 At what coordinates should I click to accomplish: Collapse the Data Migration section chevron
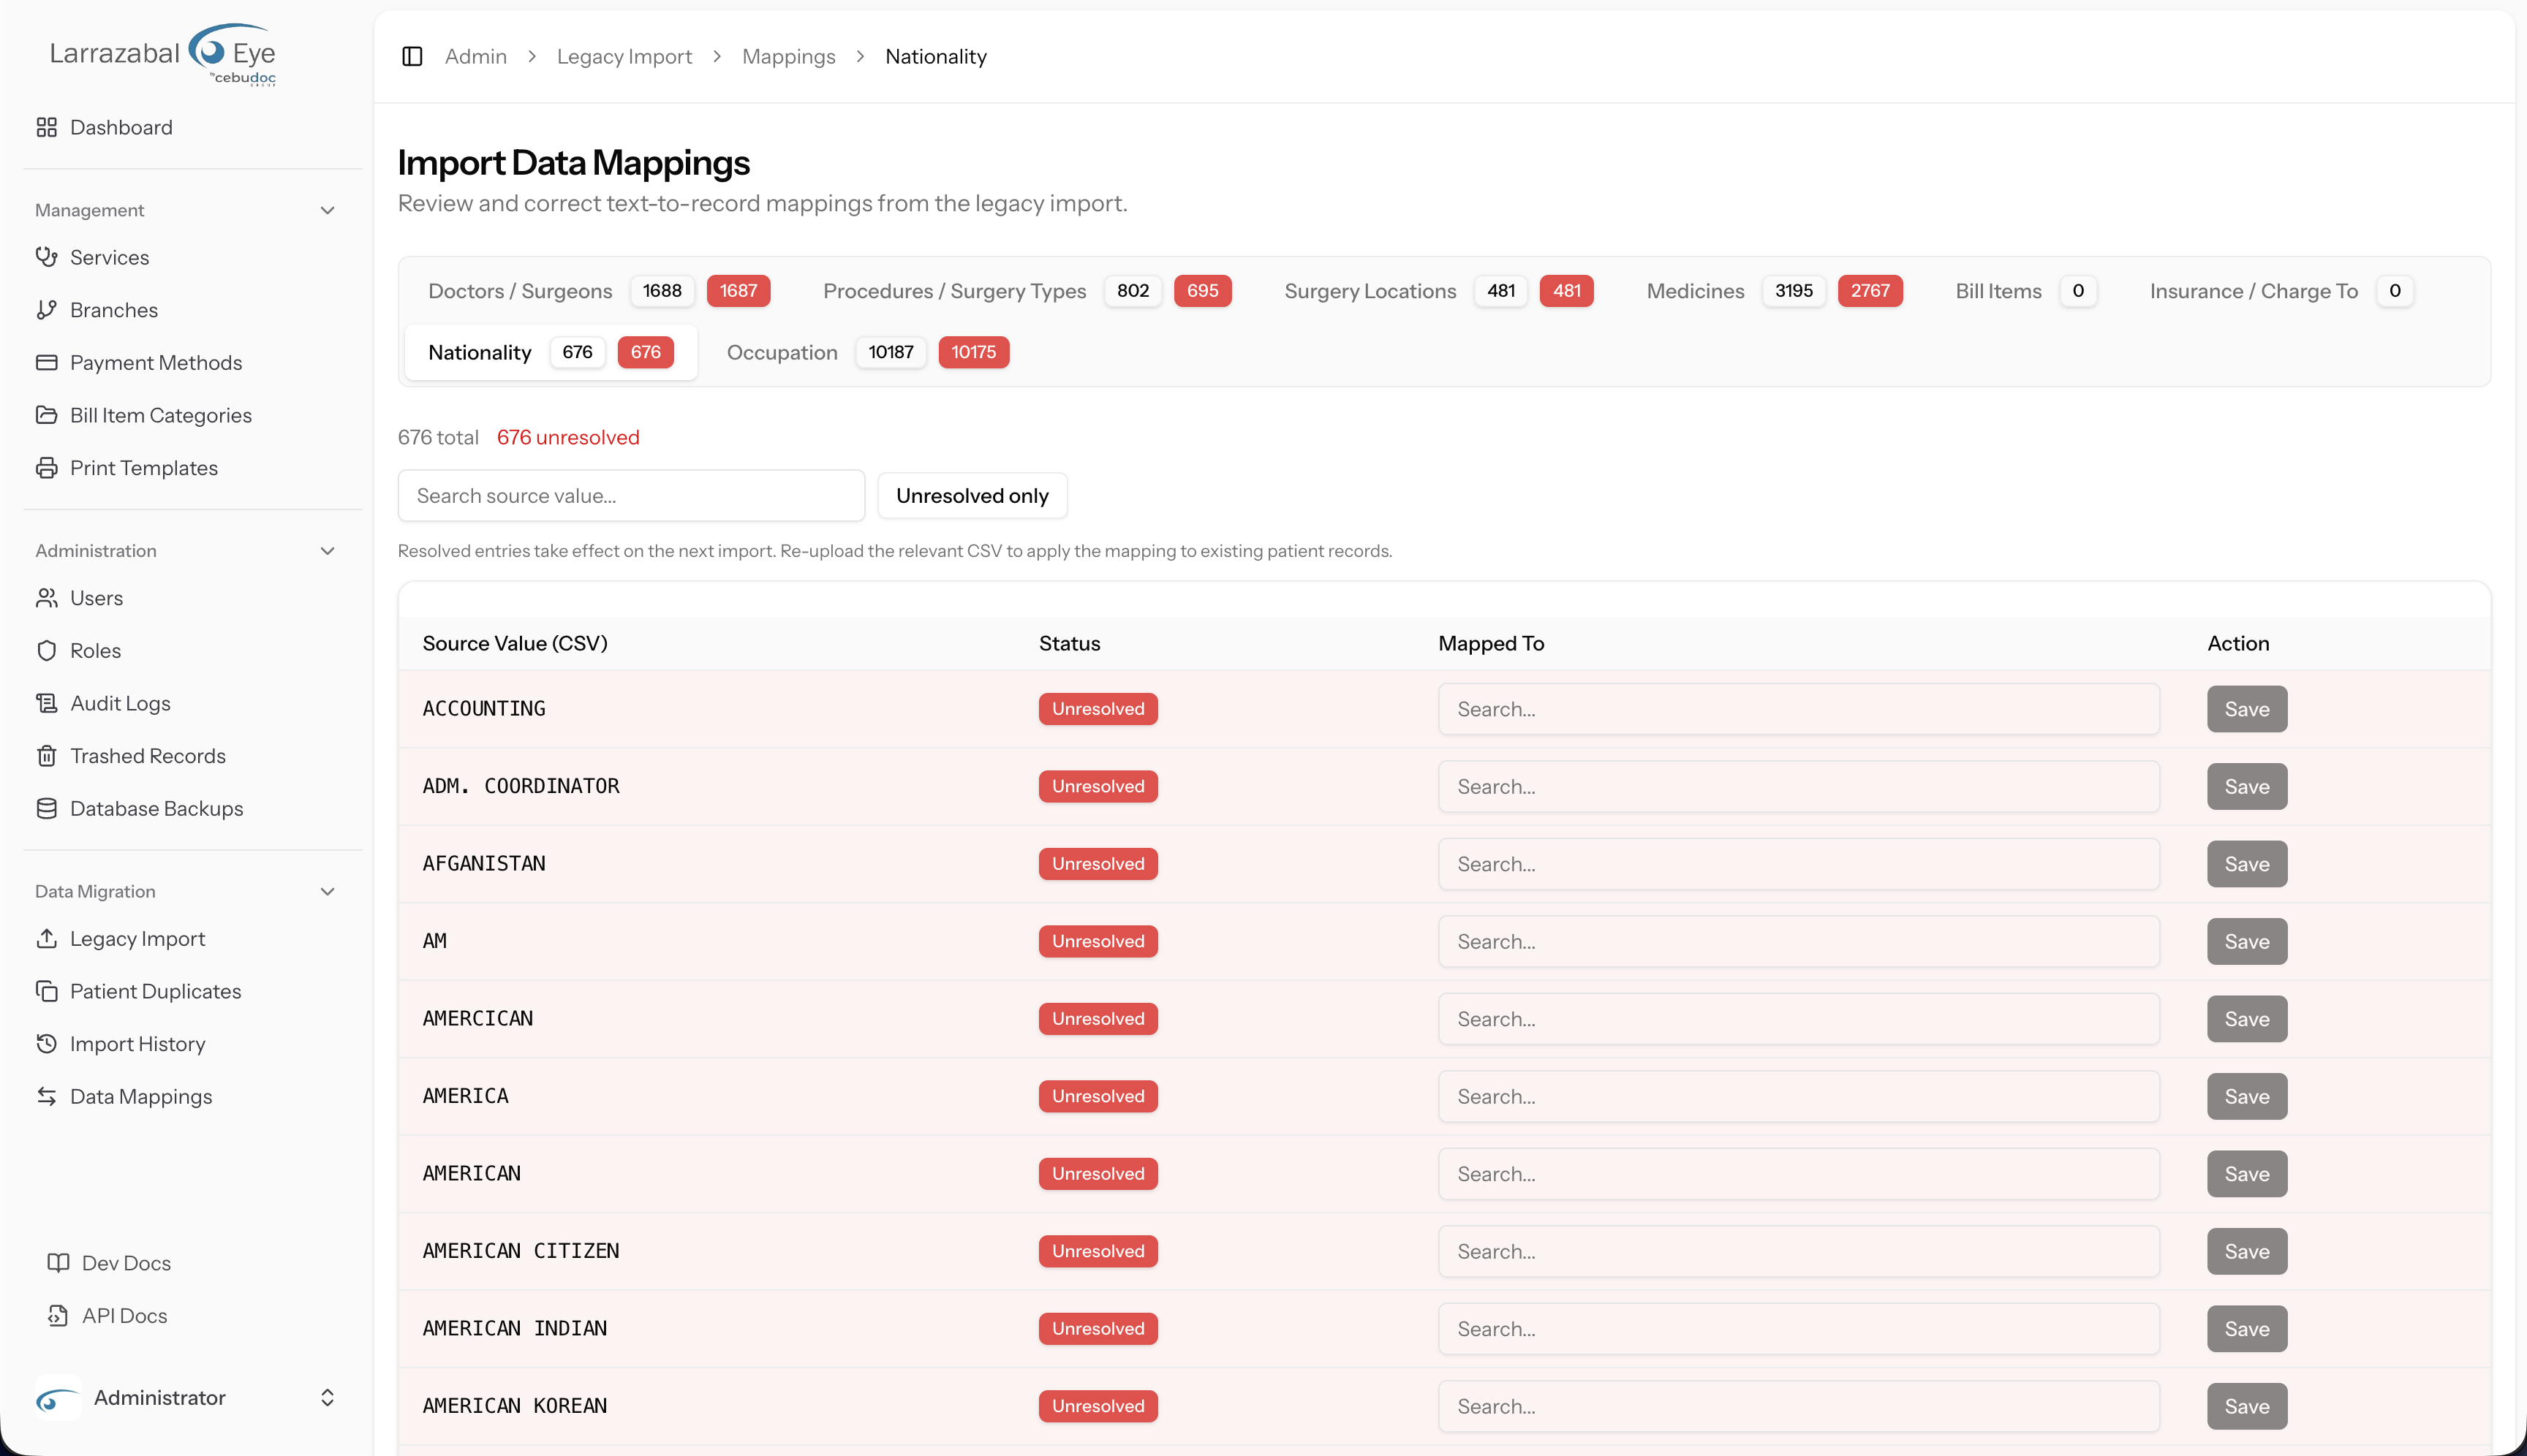coord(327,891)
